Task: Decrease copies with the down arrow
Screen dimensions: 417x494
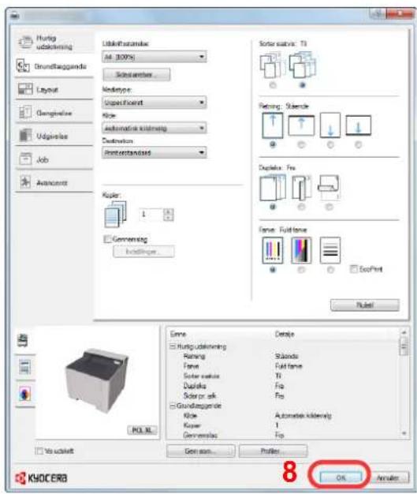Action: tap(169, 218)
